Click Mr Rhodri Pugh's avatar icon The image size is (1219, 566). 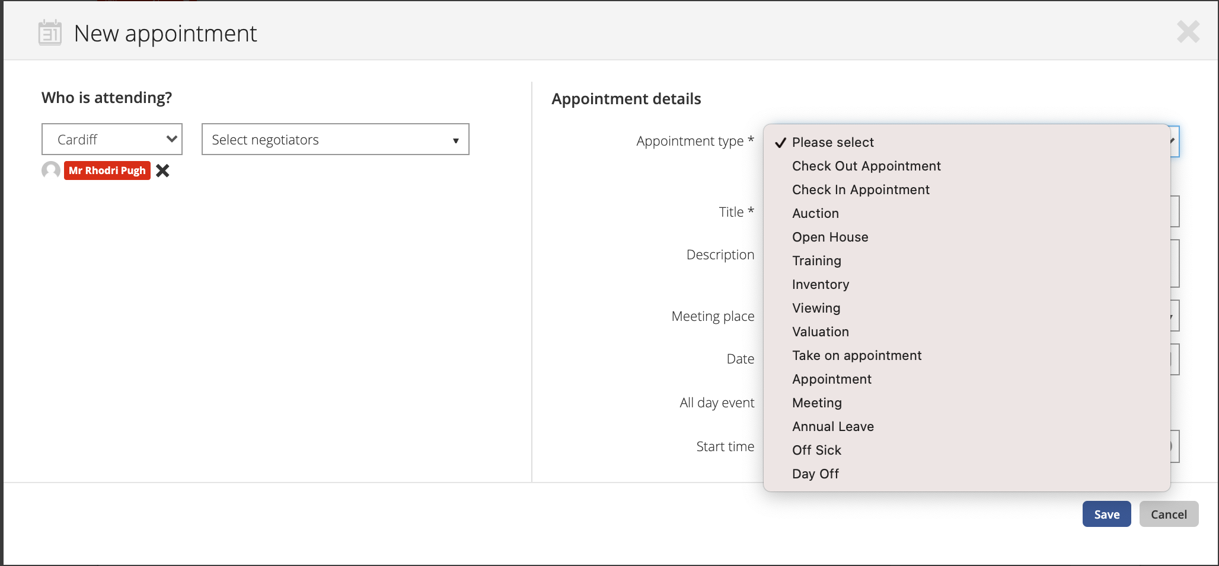pos(51,170)
